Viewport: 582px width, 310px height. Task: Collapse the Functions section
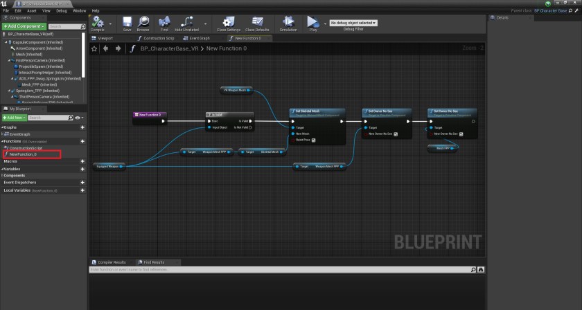click(2, 140)
